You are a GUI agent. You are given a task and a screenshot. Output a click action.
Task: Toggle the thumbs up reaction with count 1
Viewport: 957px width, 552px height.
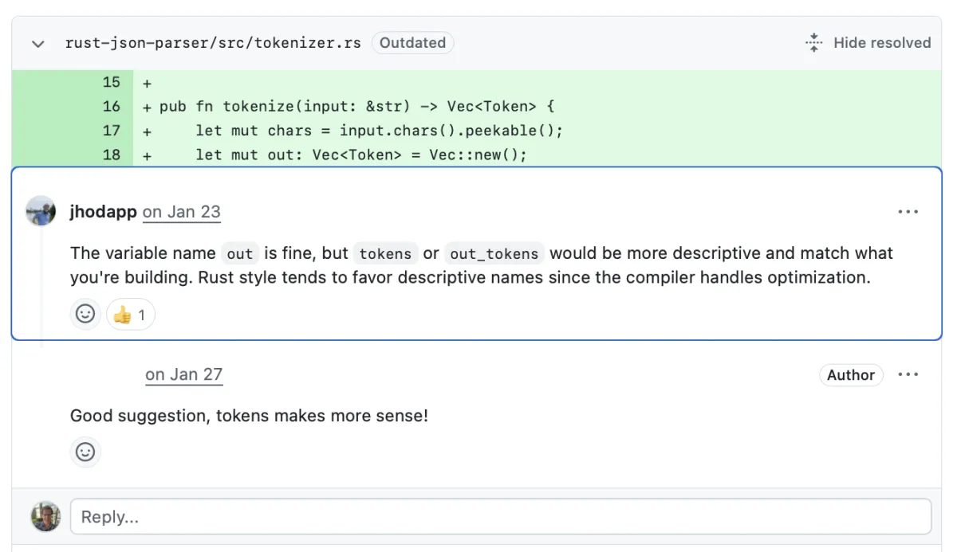point(131,315)
